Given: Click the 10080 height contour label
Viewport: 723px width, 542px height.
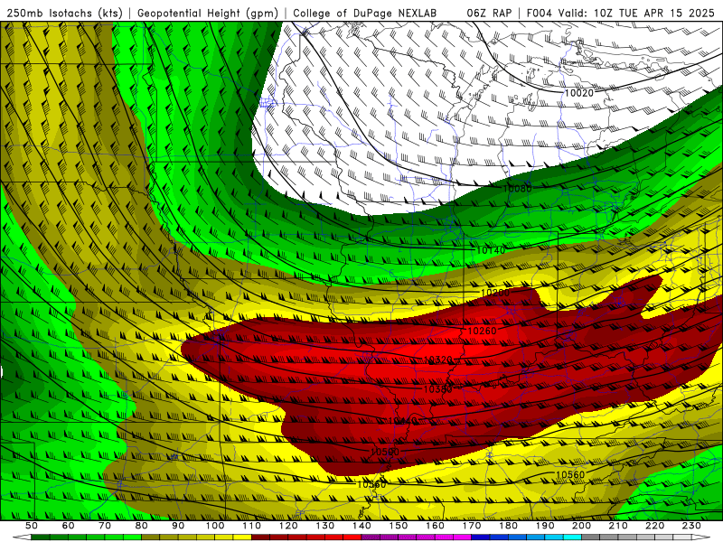Looking at the screenshot, I should pos(517,188).
